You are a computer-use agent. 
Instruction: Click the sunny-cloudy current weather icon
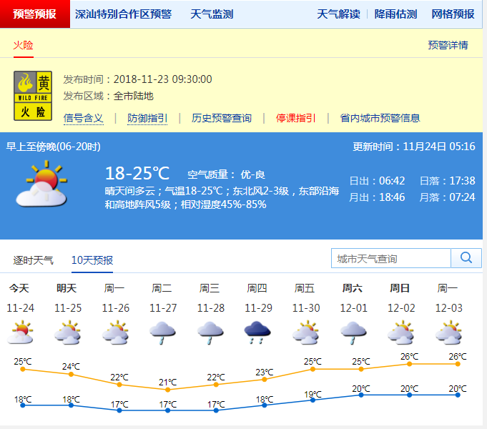click(x=41, y=185)
